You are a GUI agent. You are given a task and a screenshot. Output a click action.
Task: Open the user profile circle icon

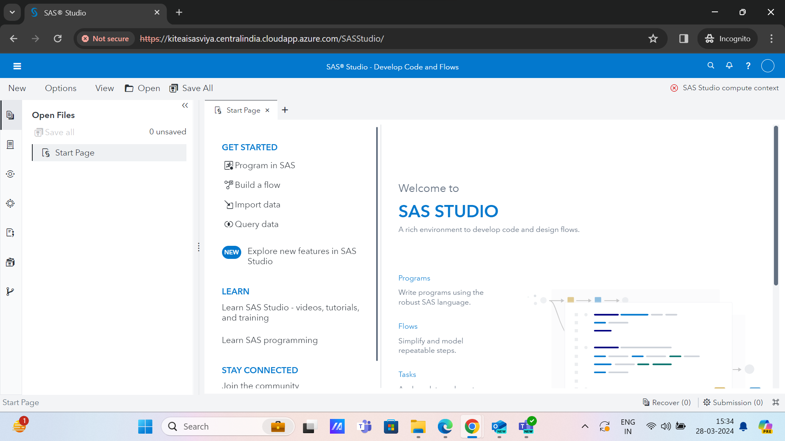tap(767, 66)
